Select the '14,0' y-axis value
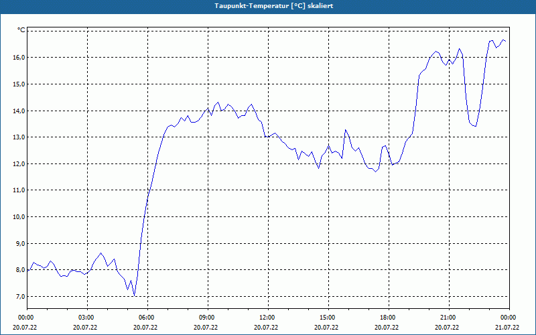 (19, 111)
